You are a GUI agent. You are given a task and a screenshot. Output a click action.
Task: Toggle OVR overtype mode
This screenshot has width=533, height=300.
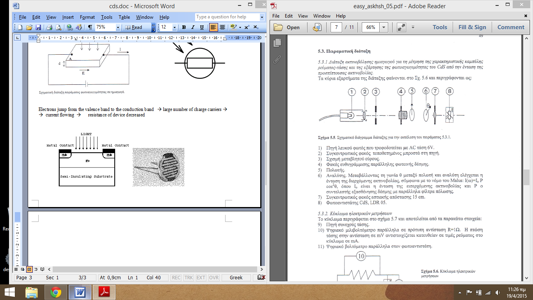214,278
